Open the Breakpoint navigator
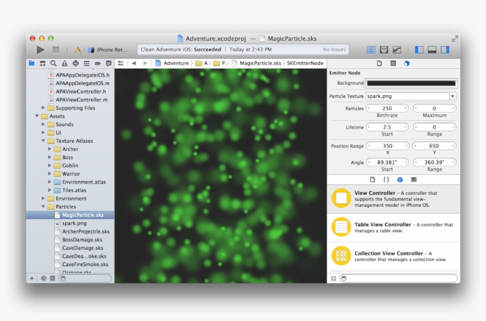Screen dimensions: 486x321 (98, 63)
